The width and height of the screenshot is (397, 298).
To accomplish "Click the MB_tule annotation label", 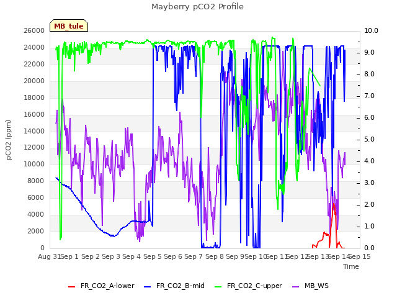I will tap(69, 26).
